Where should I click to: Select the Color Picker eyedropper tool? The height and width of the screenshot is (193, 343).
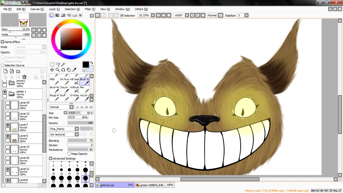pyautogui.click(x=74, y=70)
